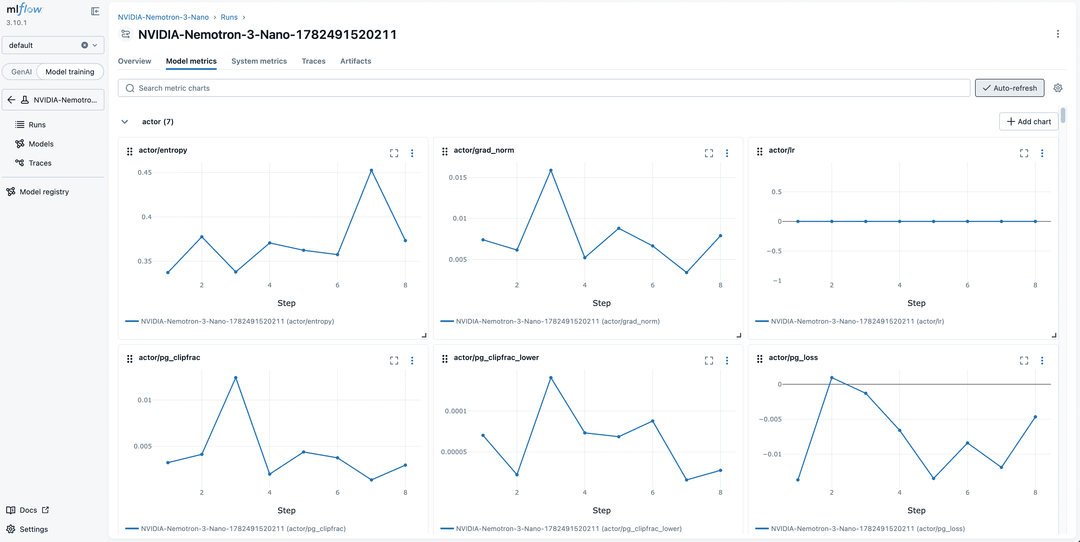The image size is (1080, 542).
Task: Open actor/pg_loss chart options menu
Action: 1042,360
